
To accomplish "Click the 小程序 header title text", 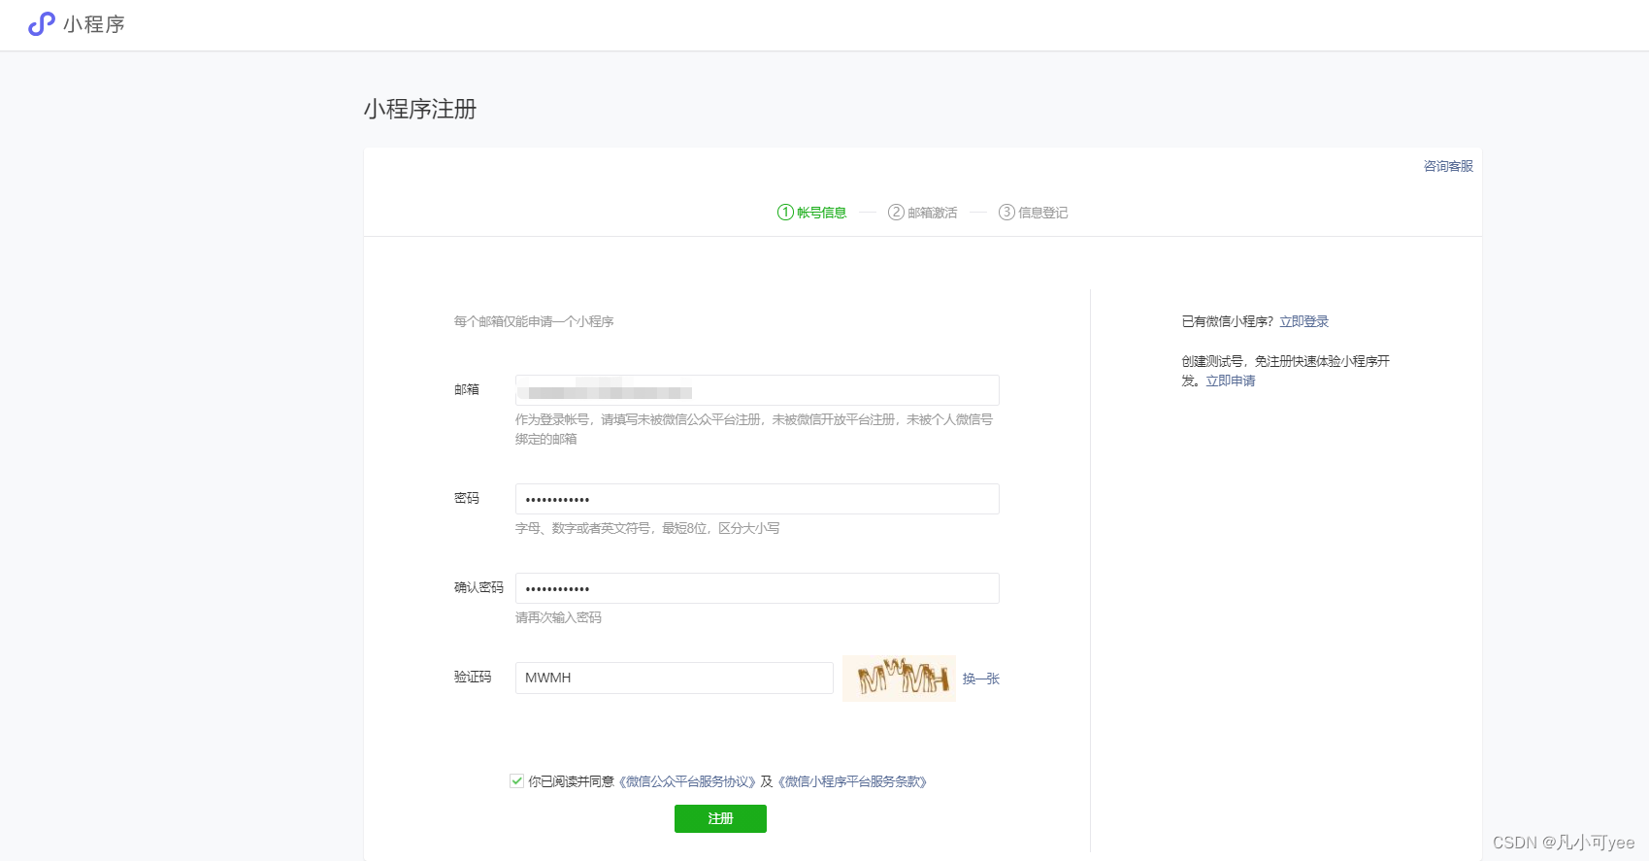I will click(x=94, y=24).
